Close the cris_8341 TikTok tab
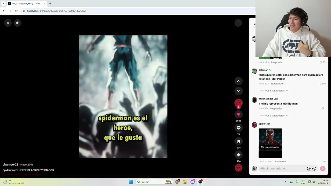This screenshot has height=186, width=331. click(x=44, y=4)
